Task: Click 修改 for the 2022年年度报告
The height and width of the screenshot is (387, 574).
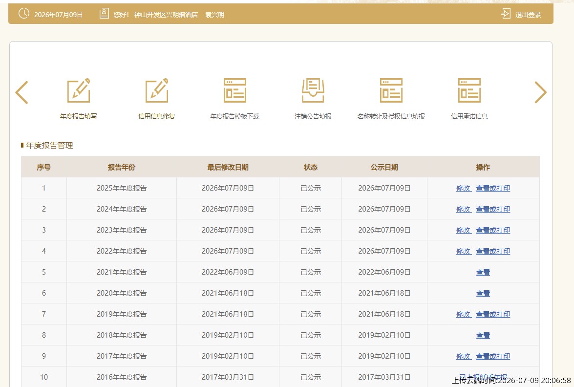Action: point(464,251)
